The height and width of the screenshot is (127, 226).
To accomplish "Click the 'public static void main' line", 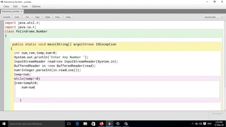I will [64, 44].
